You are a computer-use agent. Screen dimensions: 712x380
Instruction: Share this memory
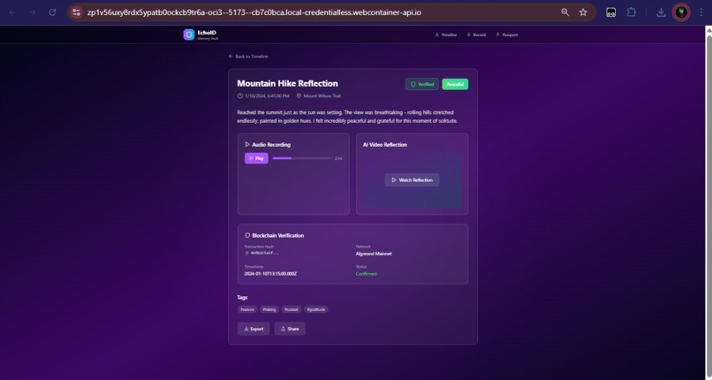(290, 329)
